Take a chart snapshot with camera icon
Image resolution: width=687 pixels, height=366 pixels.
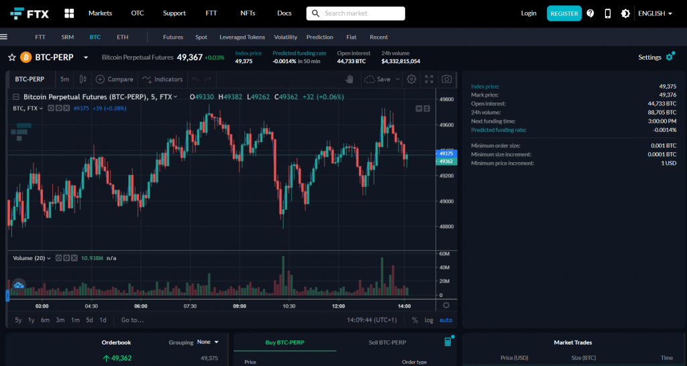pos(446,79)
